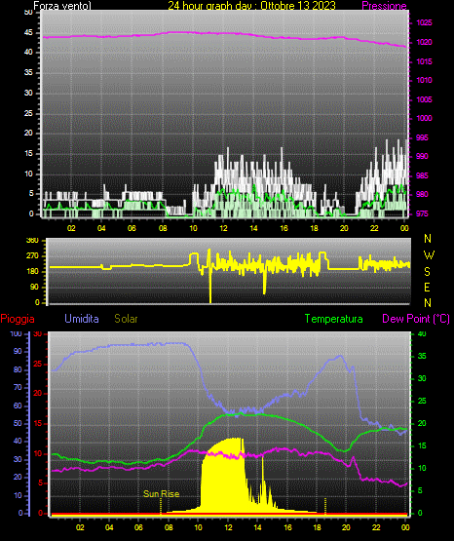This screenshot has width=454, height=541.
Task: Click the E compass label
Action: pos(427,287)
